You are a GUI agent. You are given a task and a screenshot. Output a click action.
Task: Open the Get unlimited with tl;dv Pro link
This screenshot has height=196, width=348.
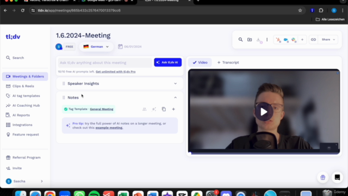[116, 71]
